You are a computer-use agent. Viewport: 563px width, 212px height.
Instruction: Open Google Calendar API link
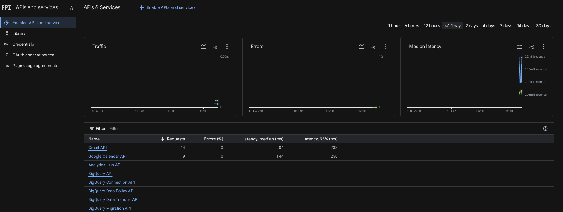coord(107,156)
